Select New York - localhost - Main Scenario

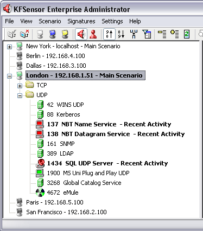[x=73, y=46]
